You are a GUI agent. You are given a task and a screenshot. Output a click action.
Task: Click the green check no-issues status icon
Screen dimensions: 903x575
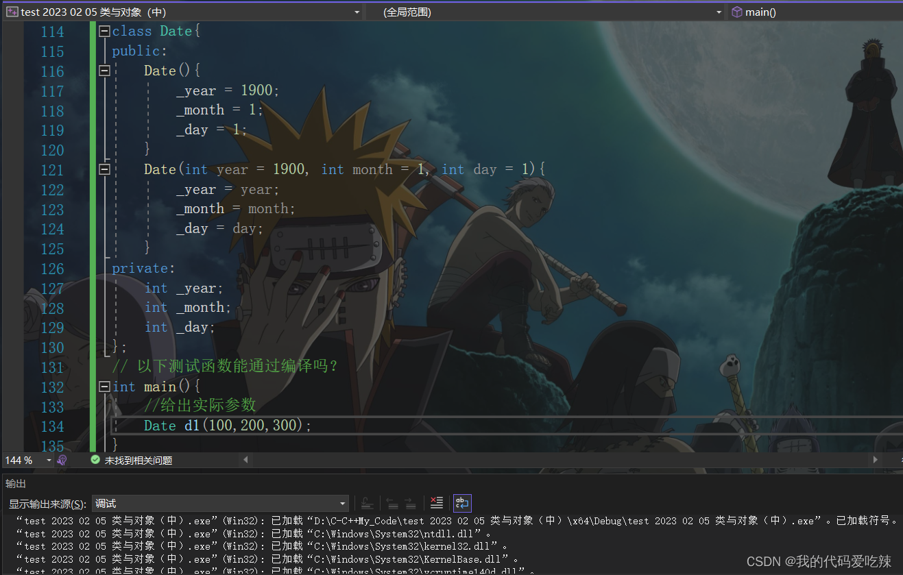click(x=95, y=460)
